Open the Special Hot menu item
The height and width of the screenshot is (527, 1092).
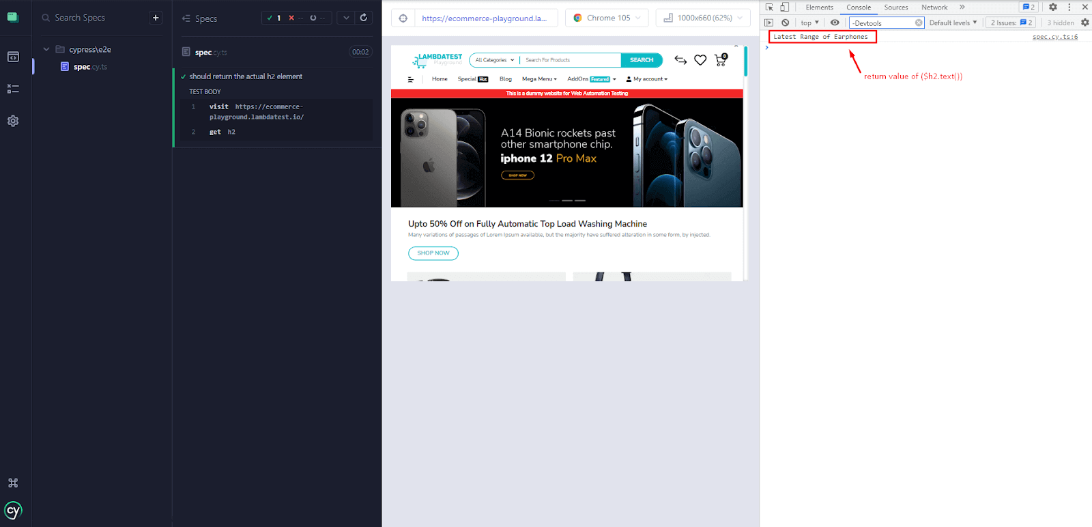[x=473, y=79]
